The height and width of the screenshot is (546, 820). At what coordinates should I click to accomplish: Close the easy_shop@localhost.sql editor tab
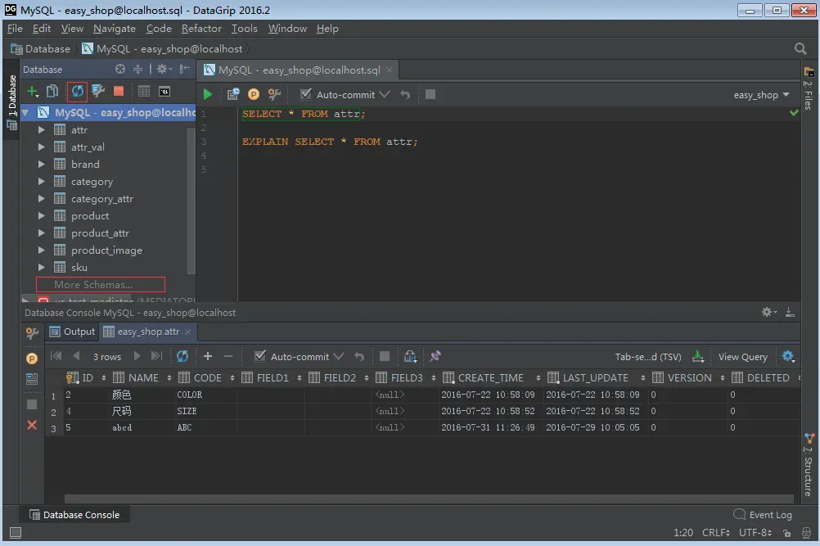[x=389, y=70]
